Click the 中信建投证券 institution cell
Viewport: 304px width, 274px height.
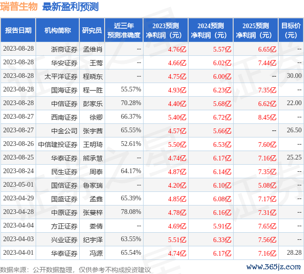58,145
